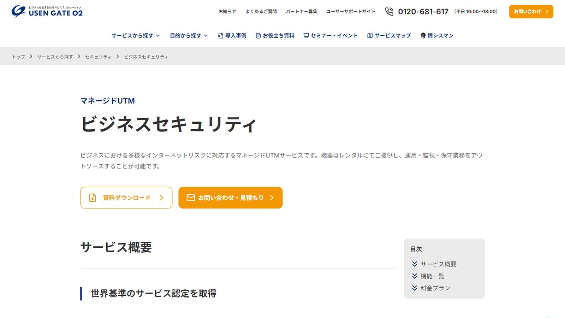The height and width of the screenshot is (318, 565).
Task: Click the お役立ち資料 file icon
Action: (x=258, y=36)
